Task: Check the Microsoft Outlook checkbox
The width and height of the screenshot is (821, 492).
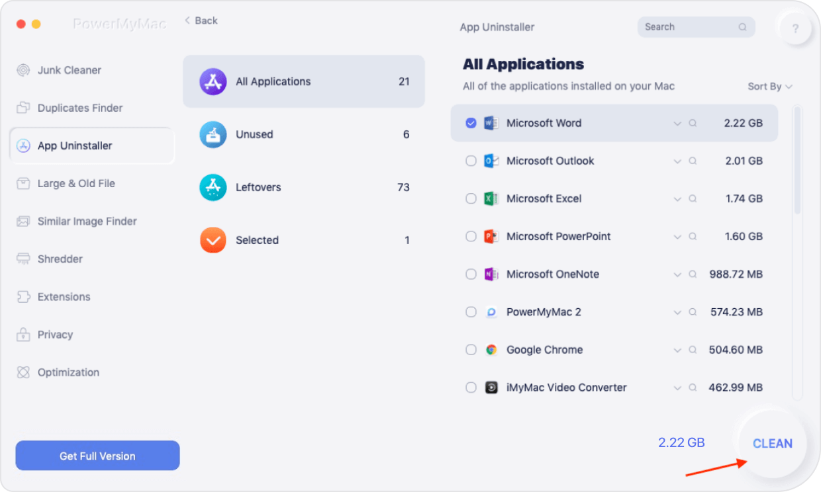Action: click(x=471, y=161)
